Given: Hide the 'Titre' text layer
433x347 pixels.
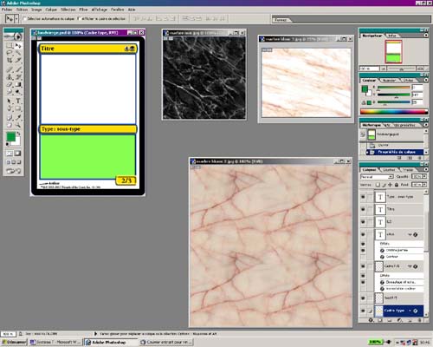Looking at the screenshot, I should pyautogui.click(x=363, y=209).
